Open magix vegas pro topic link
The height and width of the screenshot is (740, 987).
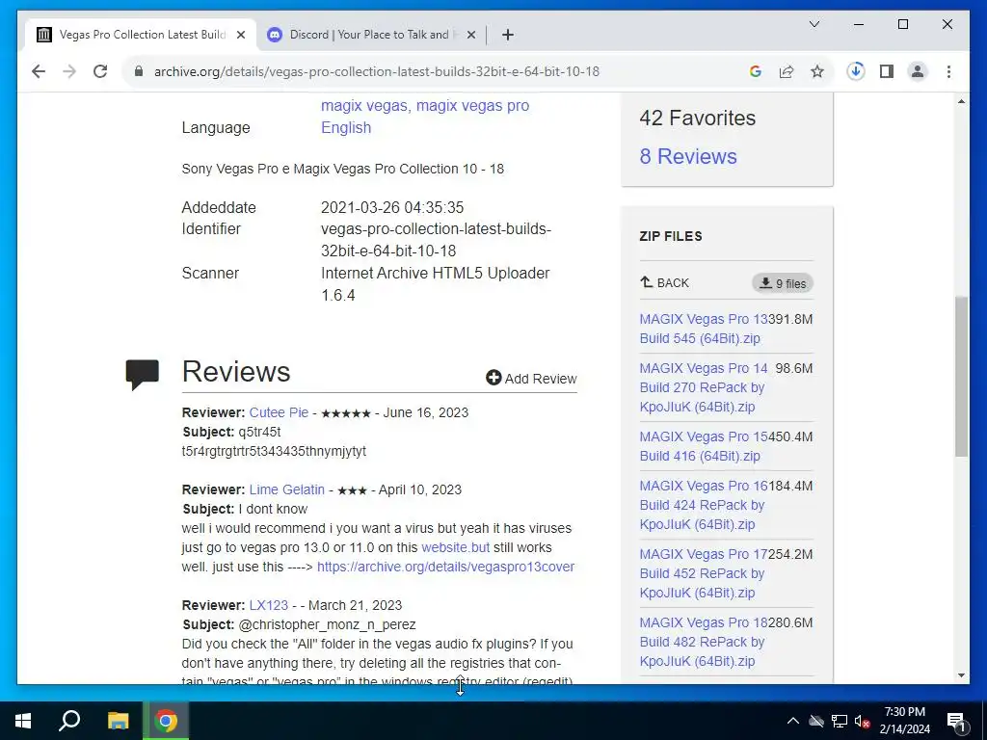[x=472, y=106]
